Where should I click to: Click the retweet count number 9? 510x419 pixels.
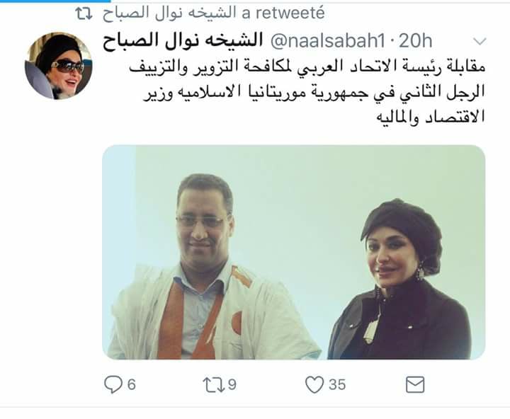pos(232,384)
